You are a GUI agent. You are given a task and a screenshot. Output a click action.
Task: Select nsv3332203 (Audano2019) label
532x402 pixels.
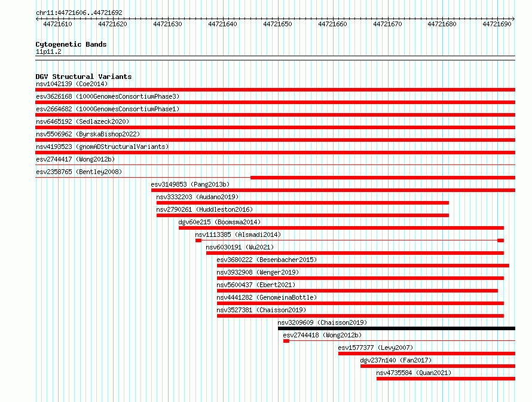tap(197, 197)
